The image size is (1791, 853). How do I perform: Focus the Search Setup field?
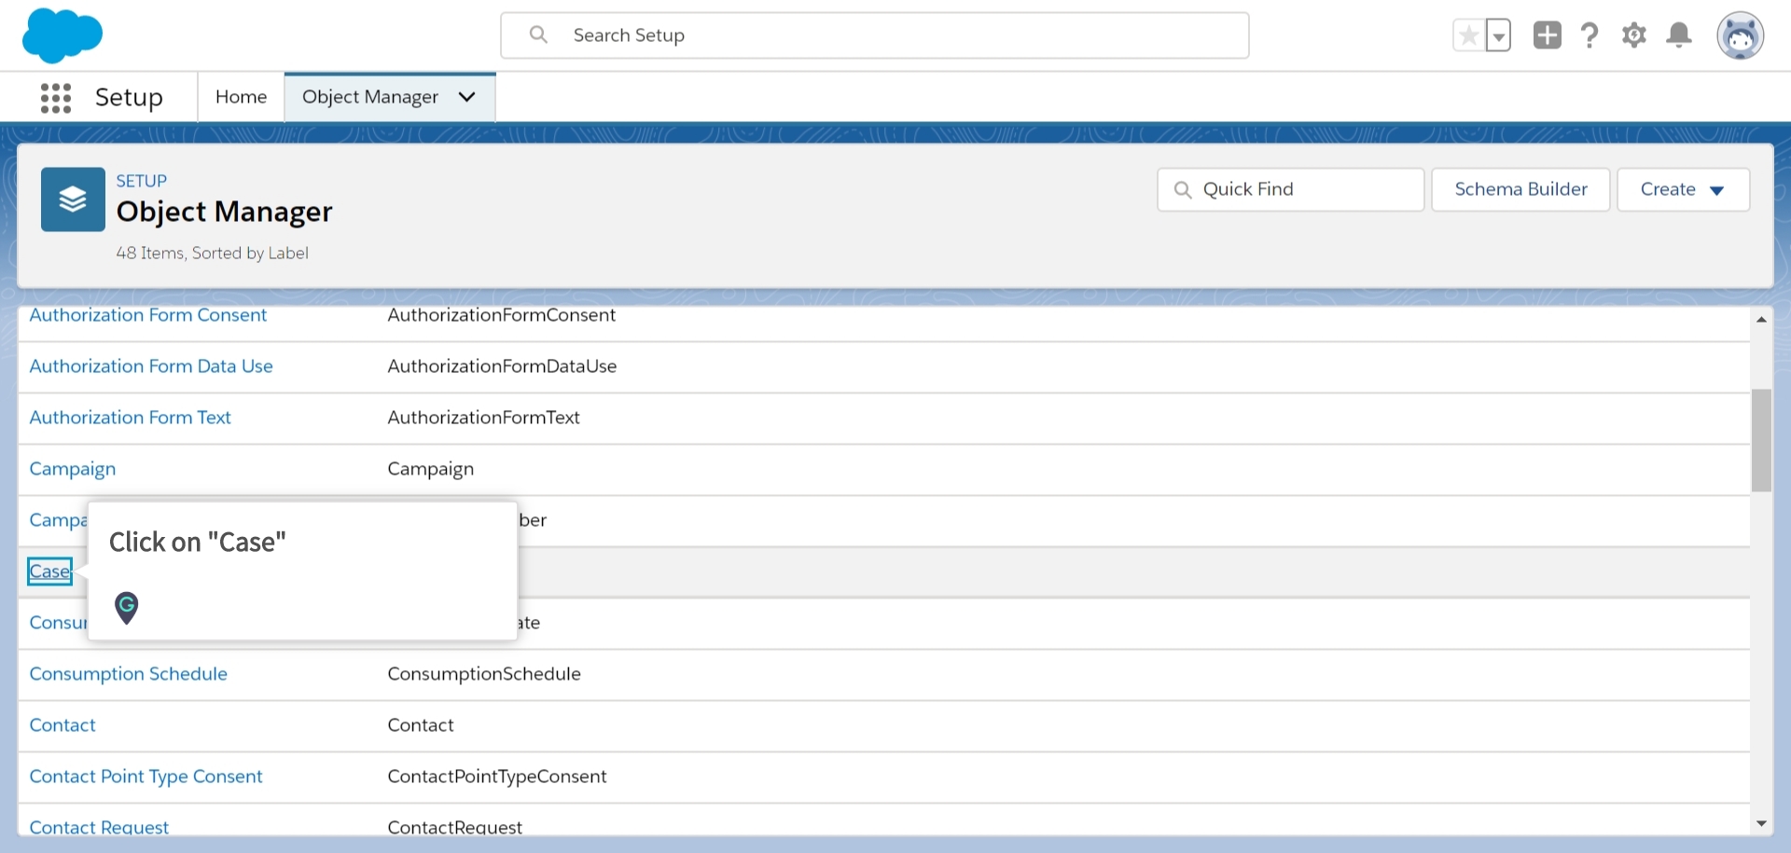[x=875, y=35]
